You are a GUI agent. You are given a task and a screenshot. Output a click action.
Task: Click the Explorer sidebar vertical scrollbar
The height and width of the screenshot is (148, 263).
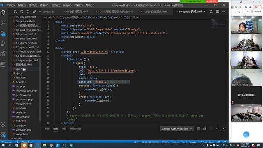[x=40, y=90]
